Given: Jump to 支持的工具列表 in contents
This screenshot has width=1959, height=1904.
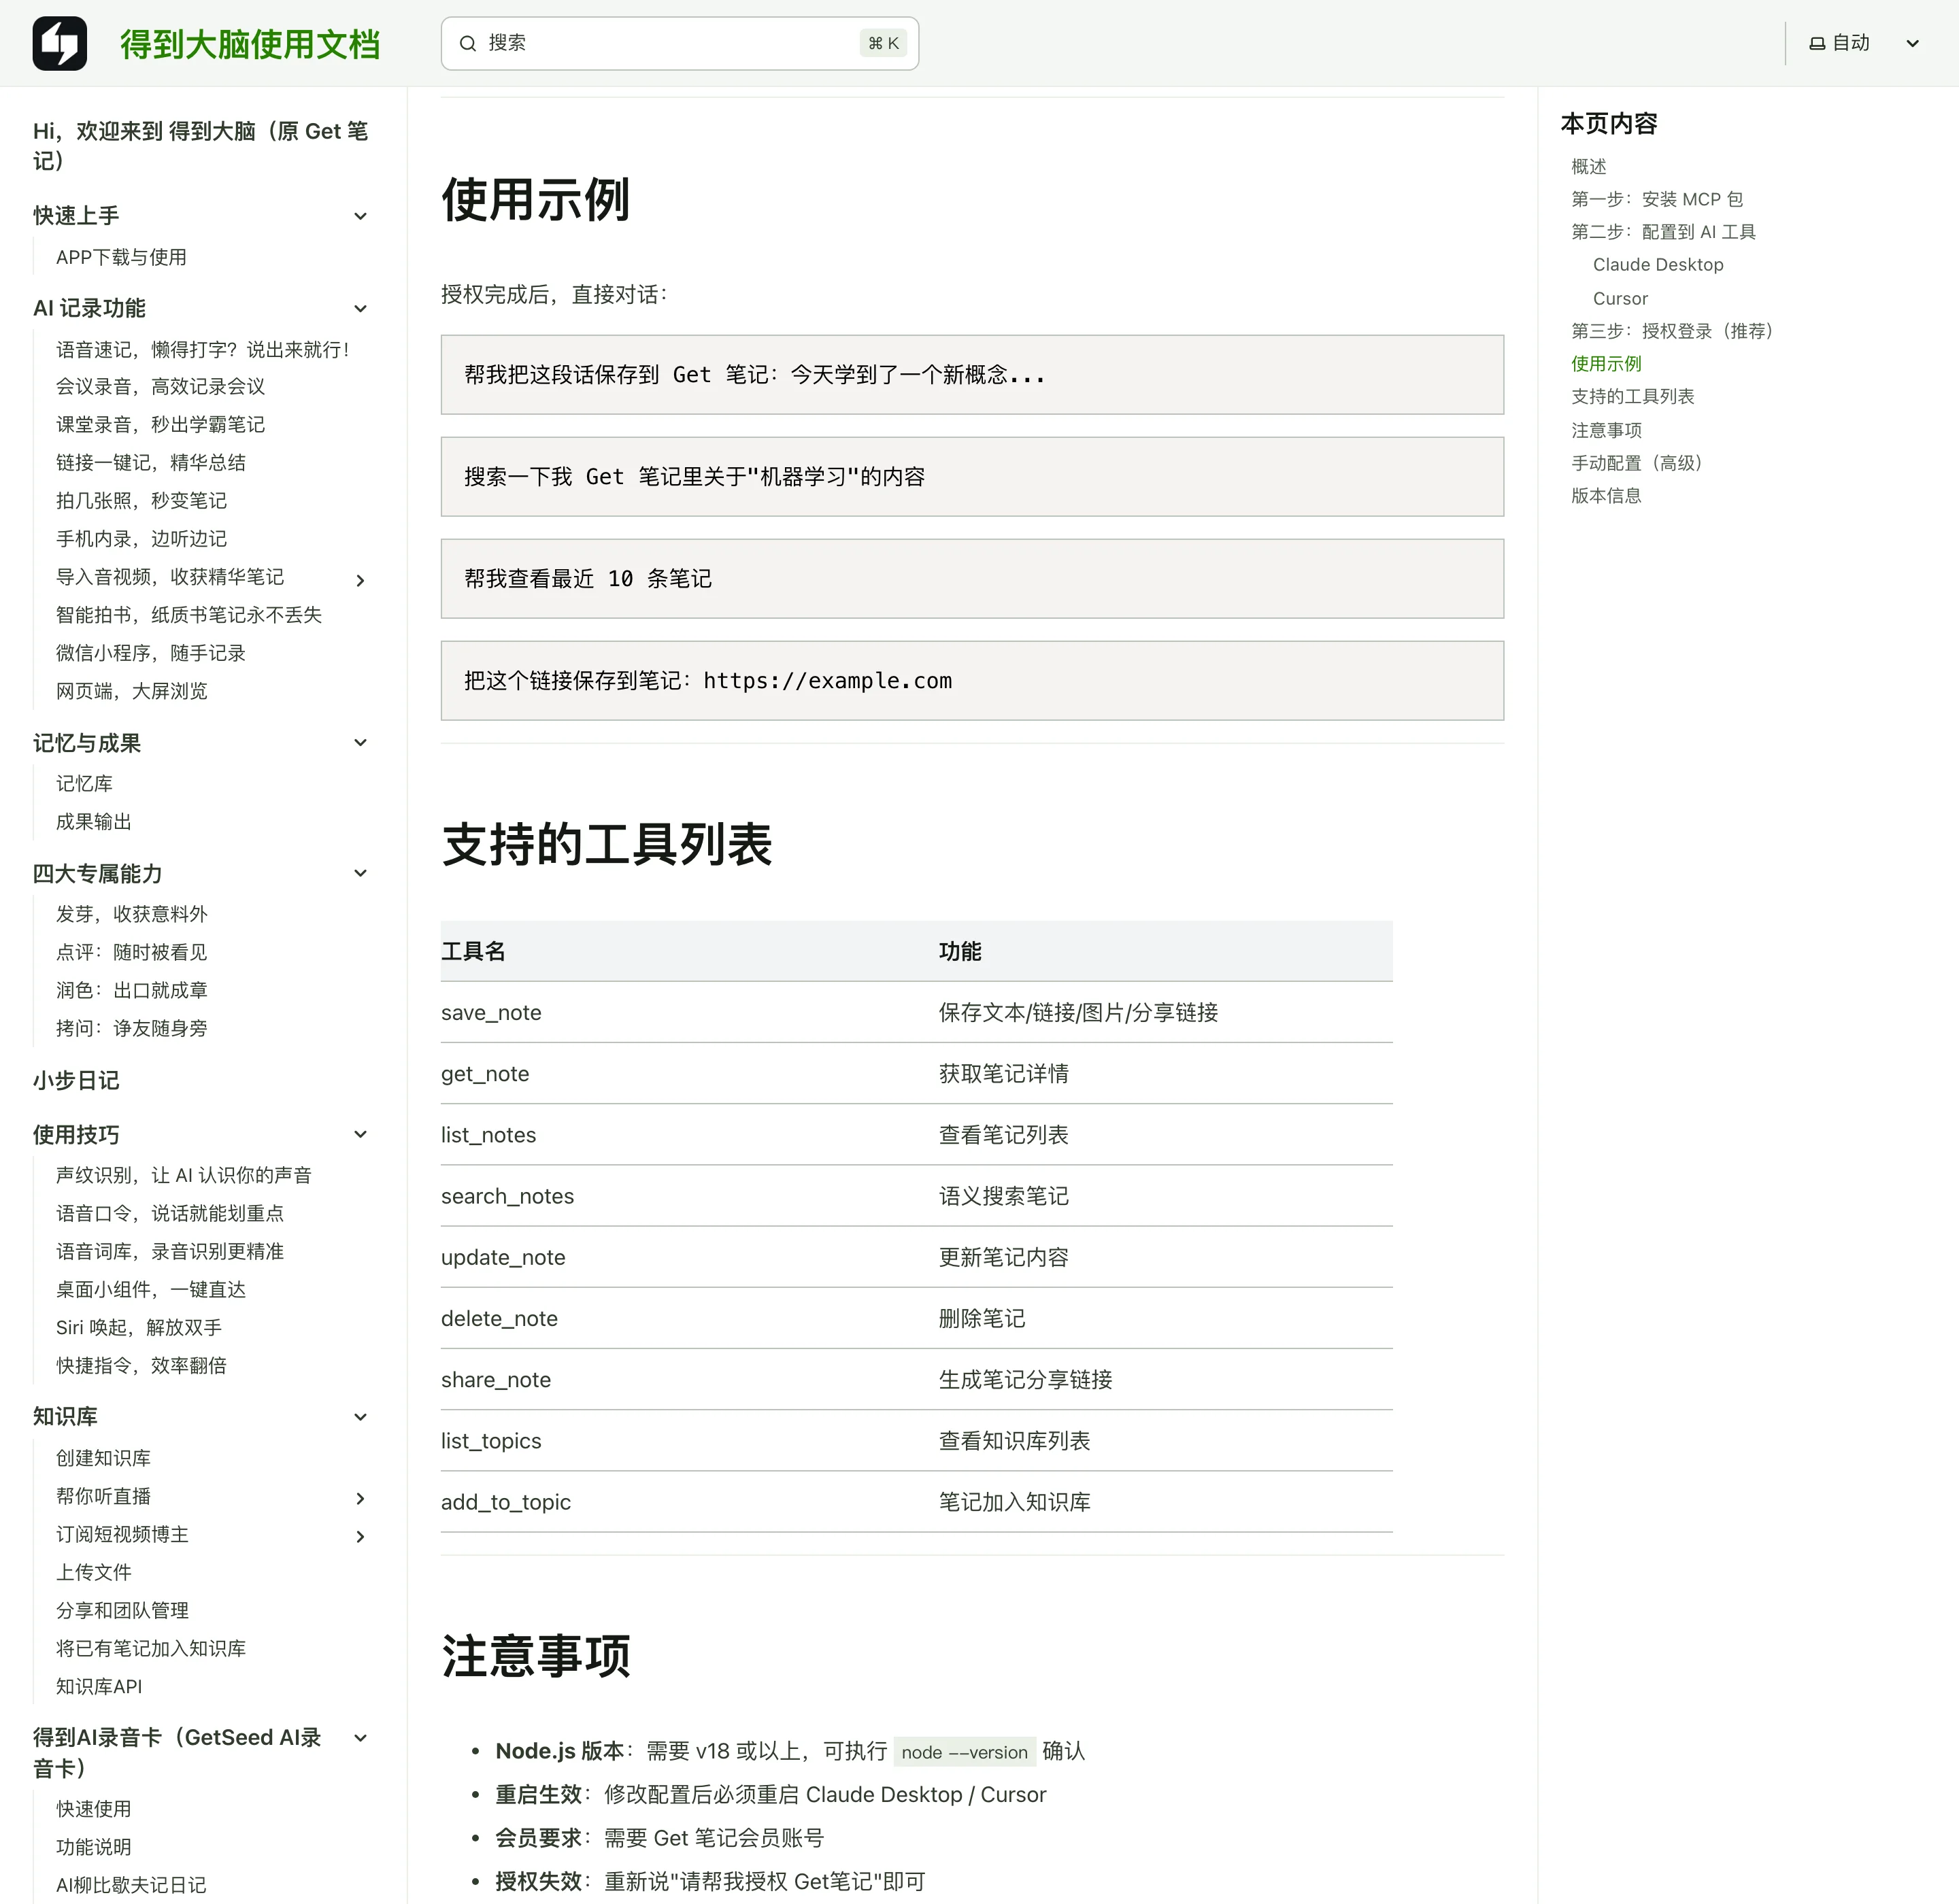Looking at the screenshot, I should [x=1632, y=396].
